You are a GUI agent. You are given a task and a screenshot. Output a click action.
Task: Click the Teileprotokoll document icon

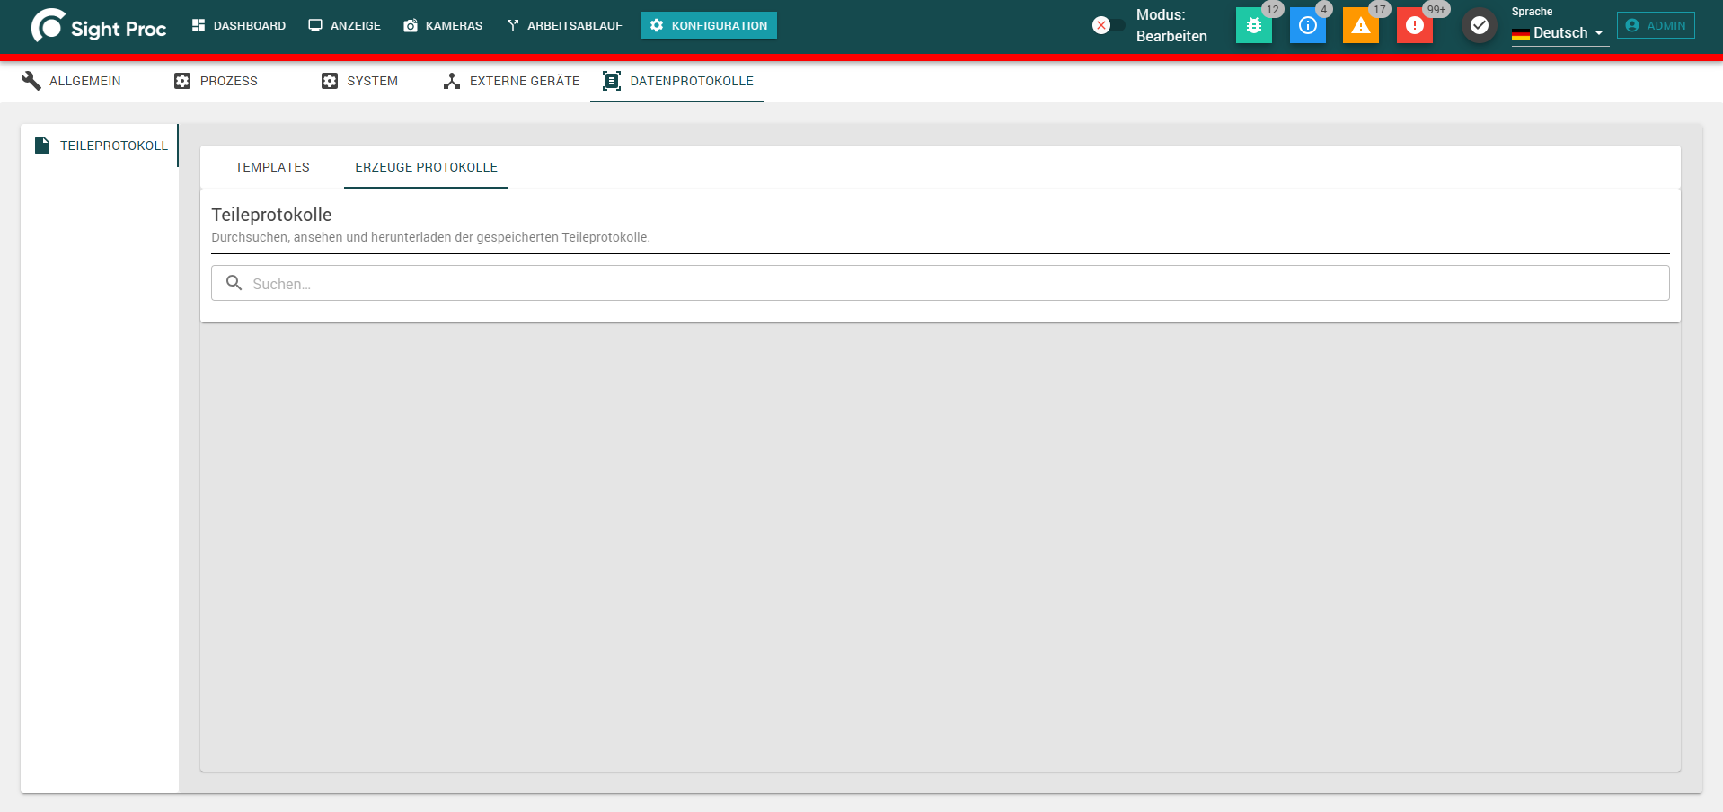point(42,146)
